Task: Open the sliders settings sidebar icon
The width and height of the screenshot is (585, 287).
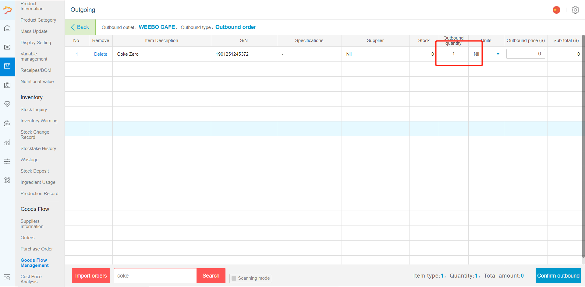Action: (7, 161)
